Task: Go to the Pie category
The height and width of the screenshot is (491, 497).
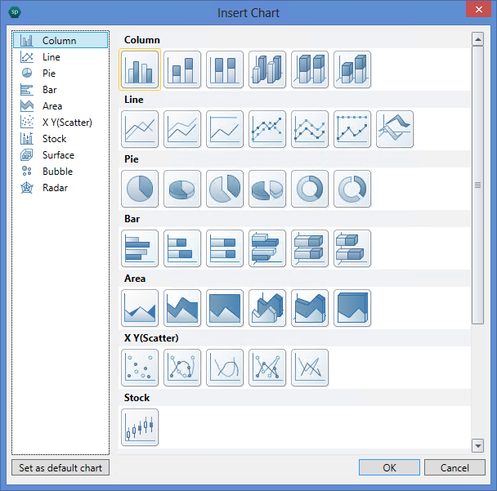Action: pyautogui.click(x=60, y=74)
